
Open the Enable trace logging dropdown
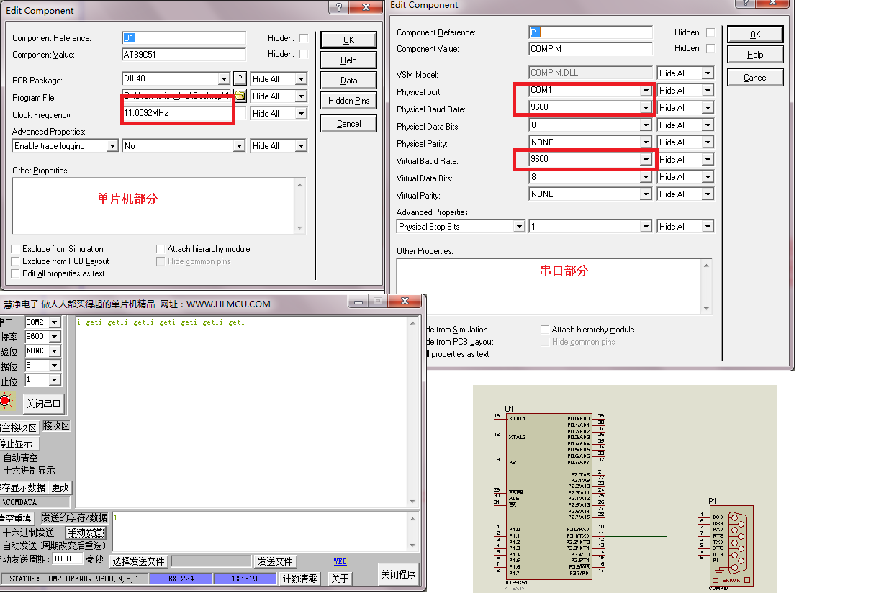tap(112, 146)
